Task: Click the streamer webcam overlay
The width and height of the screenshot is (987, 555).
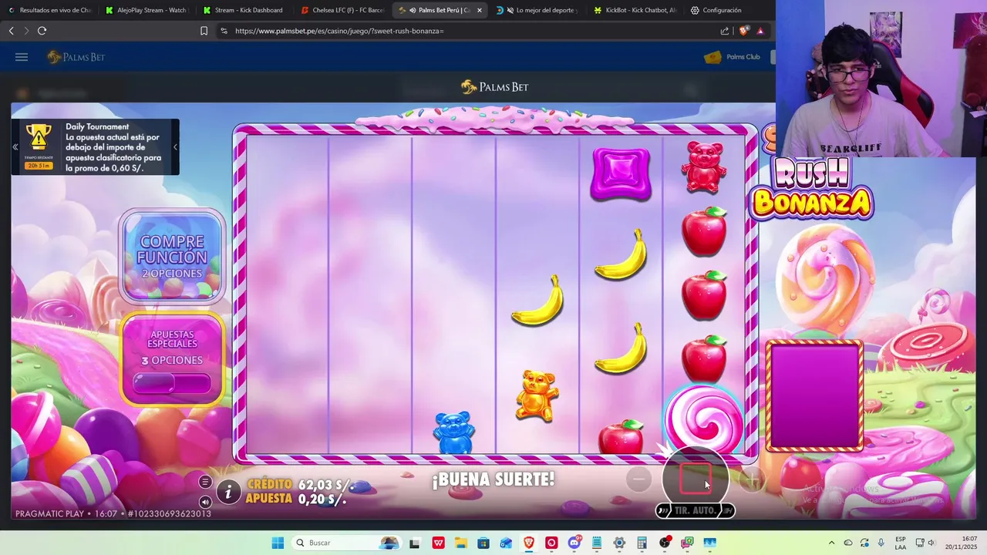Action: 881,79
